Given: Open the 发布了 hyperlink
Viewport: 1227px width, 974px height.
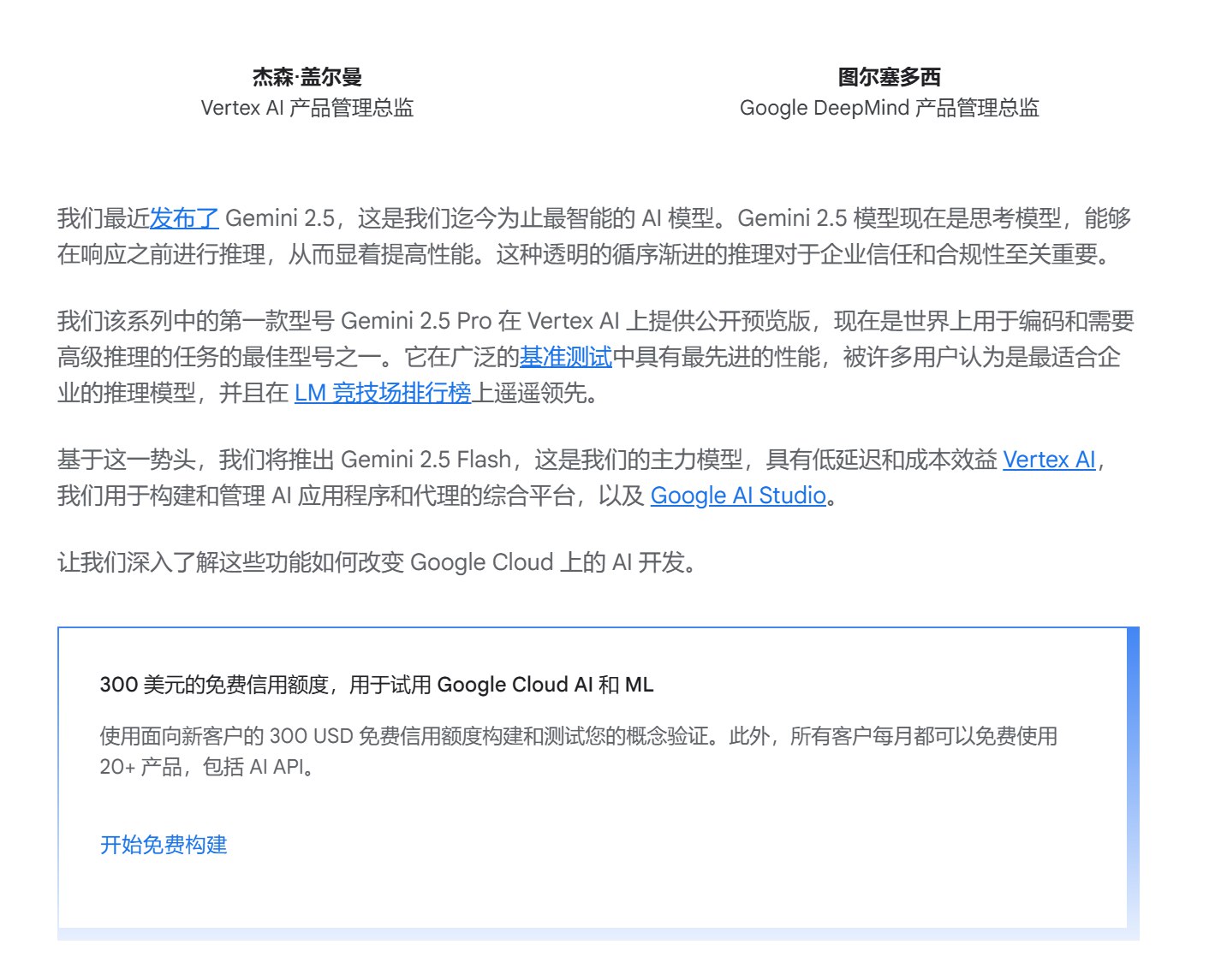Looking at the screenshot, I should click(184, 218).
